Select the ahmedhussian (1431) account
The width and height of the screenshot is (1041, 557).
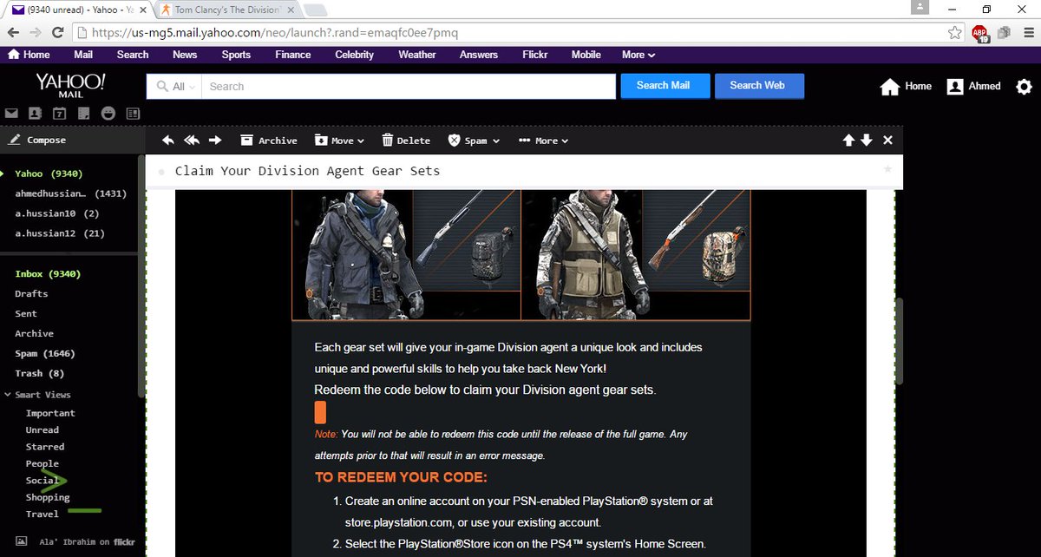click(x=71, y=193)
